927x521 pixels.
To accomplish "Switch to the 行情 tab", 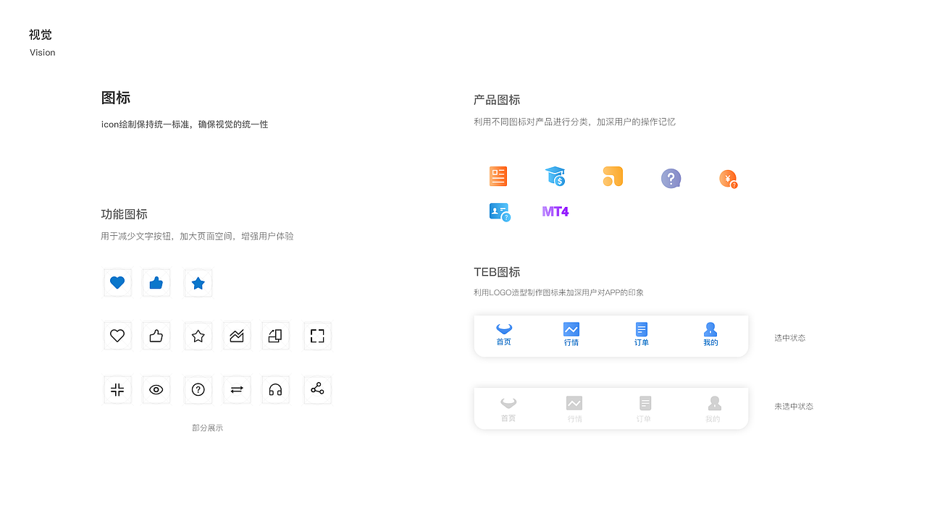I will tap(571, 335).
